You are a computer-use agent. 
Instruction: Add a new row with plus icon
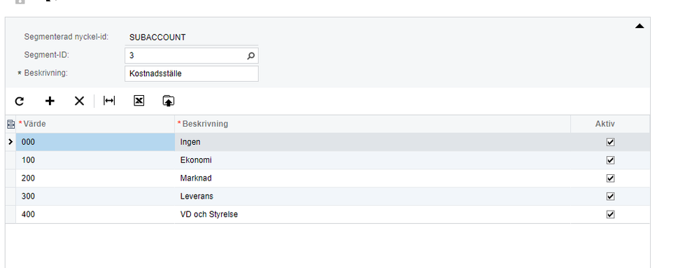pos(50,101)
